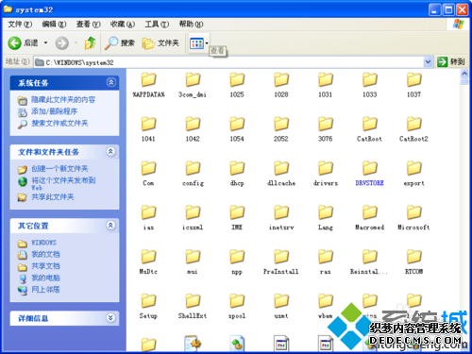Select the MsDtc folder

click(x=148, y=261)
